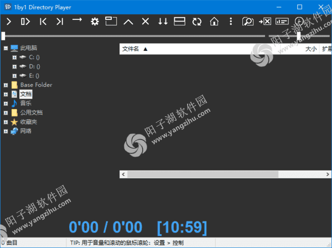The width and height of the screenshot is (332, 248).
Task: Click the display panel toolbar icon
Action: point(282,22)
